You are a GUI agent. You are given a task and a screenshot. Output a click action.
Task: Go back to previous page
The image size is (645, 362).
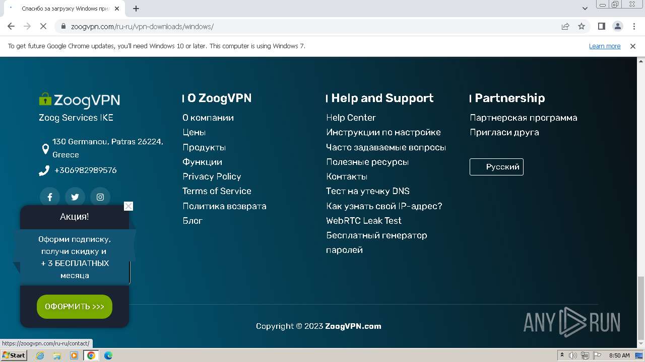(11, 27)
